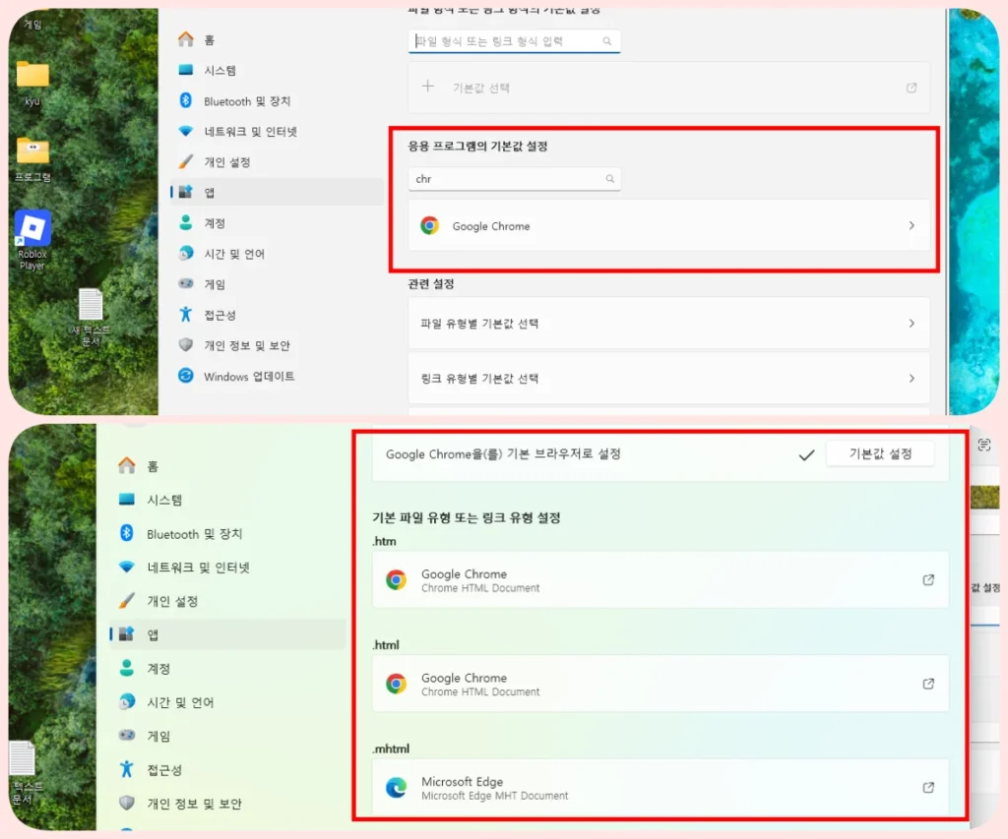Click the Google Chrome icon under .htm
This screenshot has width=1008, height=839.
point(397,580)
